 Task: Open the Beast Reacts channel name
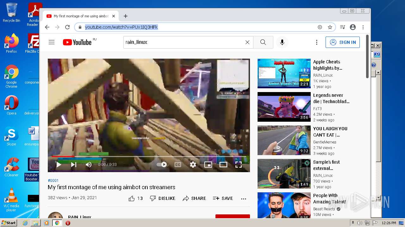click(x=324, y=209)
